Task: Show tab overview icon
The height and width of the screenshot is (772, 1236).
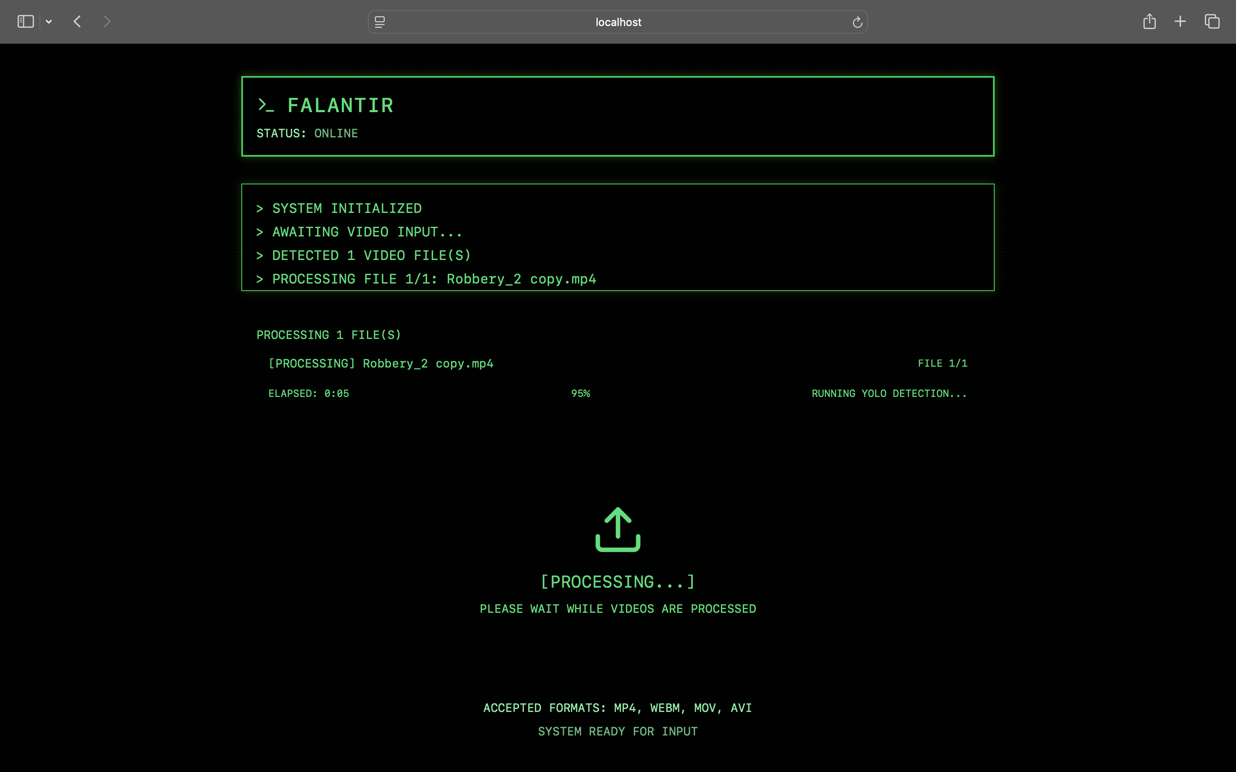Action: pyautogui.click(x=1212, y=21)
